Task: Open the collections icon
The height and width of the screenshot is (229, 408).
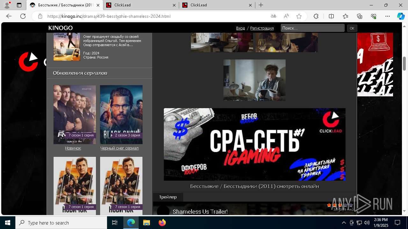Action: click(360, 16)
